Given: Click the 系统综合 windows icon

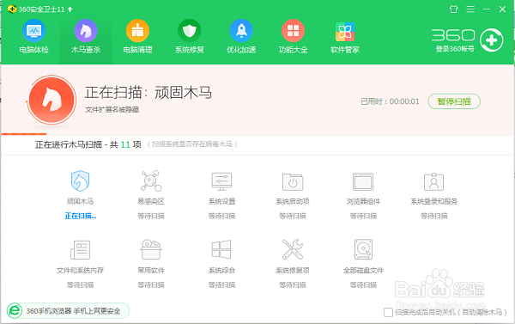Looking at the screenshot, I should (221, 249).
